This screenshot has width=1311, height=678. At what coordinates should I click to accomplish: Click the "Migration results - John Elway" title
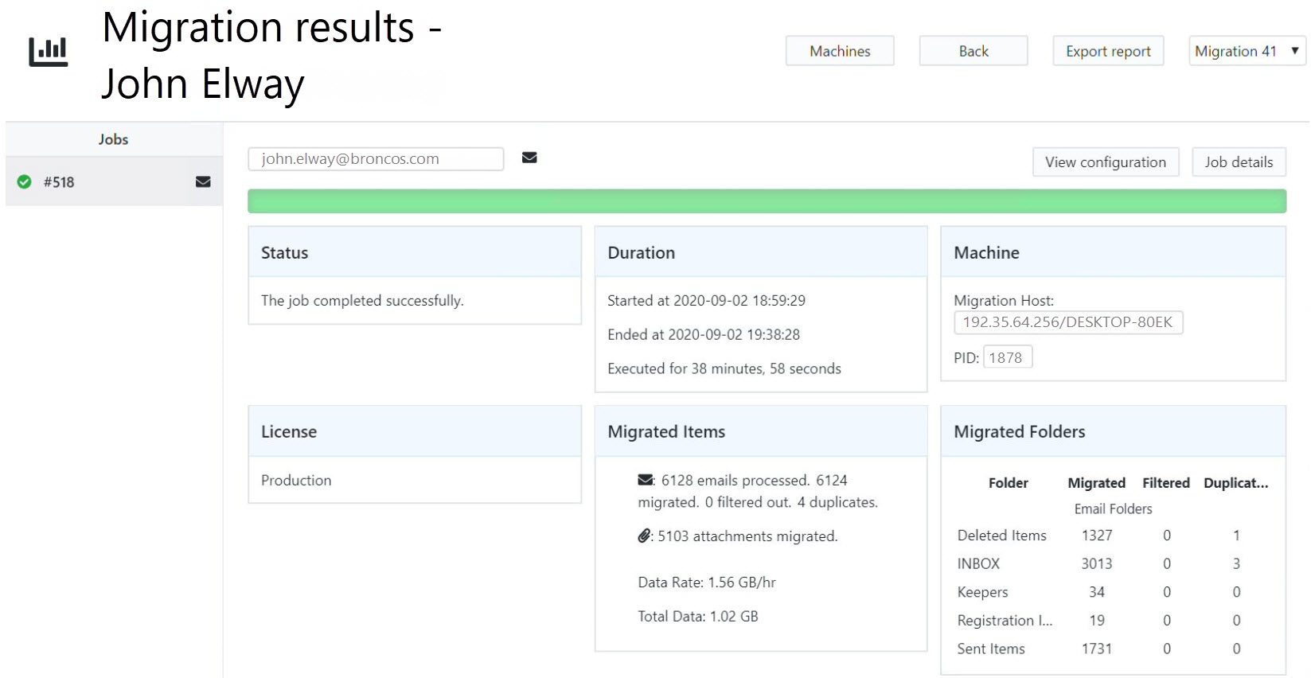click(x=271, y=55)
